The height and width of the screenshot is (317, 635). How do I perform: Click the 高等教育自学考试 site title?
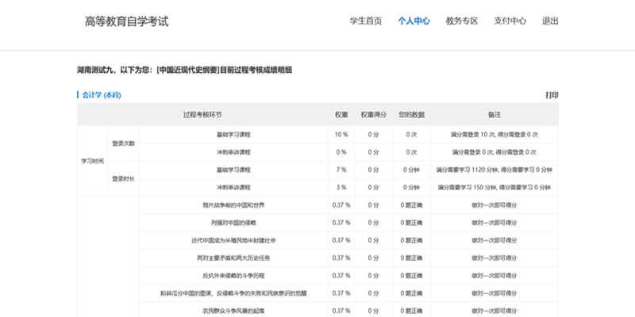127,21
